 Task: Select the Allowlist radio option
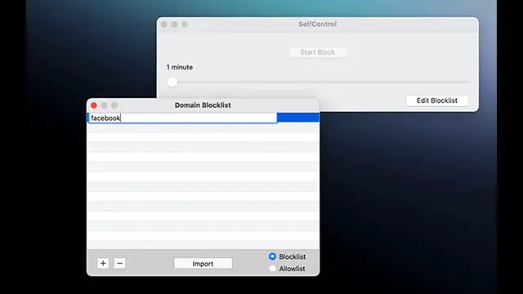pos(272,269)
